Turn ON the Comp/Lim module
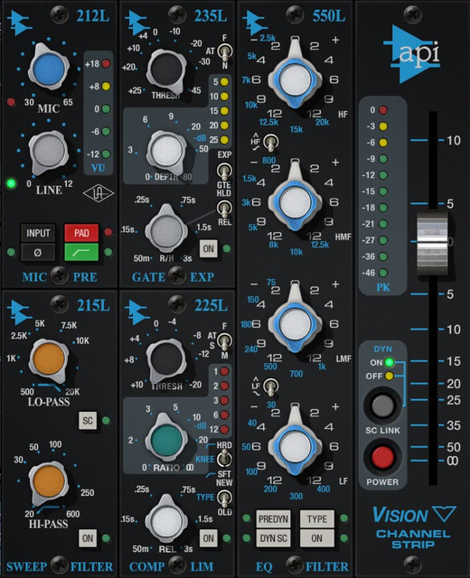 tap(209, 538)
